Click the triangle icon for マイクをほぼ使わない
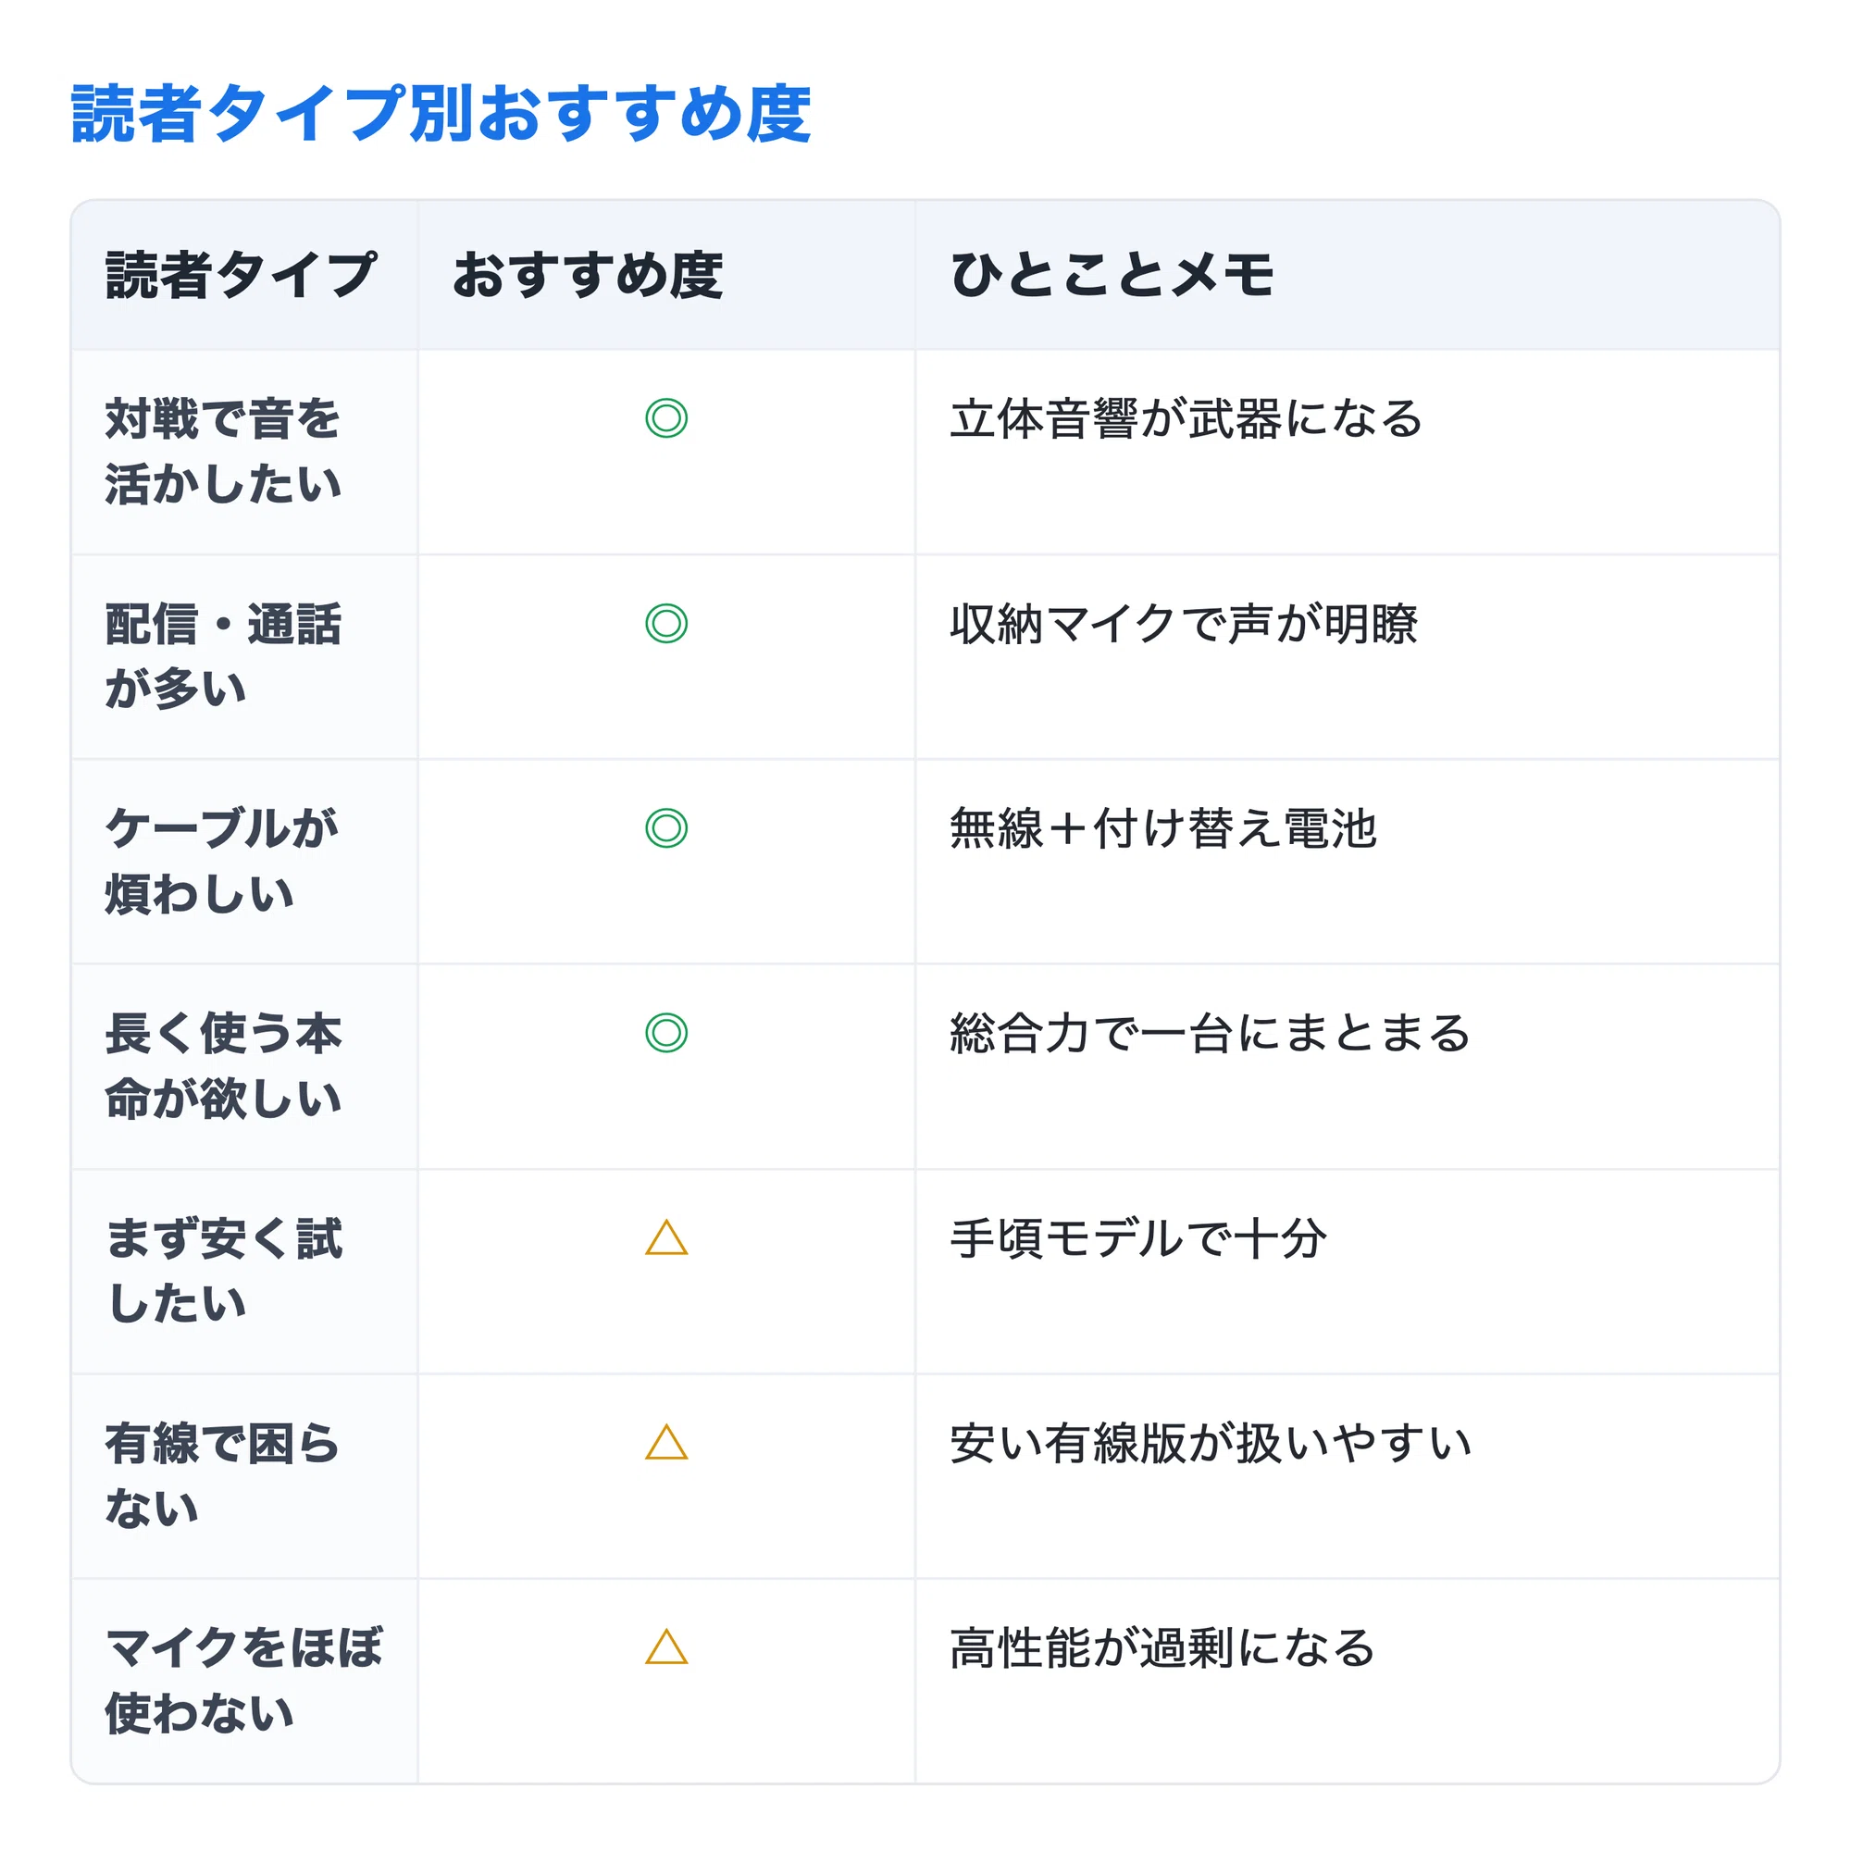1851x1851 pixels. click(x=665, y=1647)
